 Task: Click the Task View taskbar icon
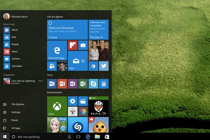pyautogui.click(x=78, y=136)
